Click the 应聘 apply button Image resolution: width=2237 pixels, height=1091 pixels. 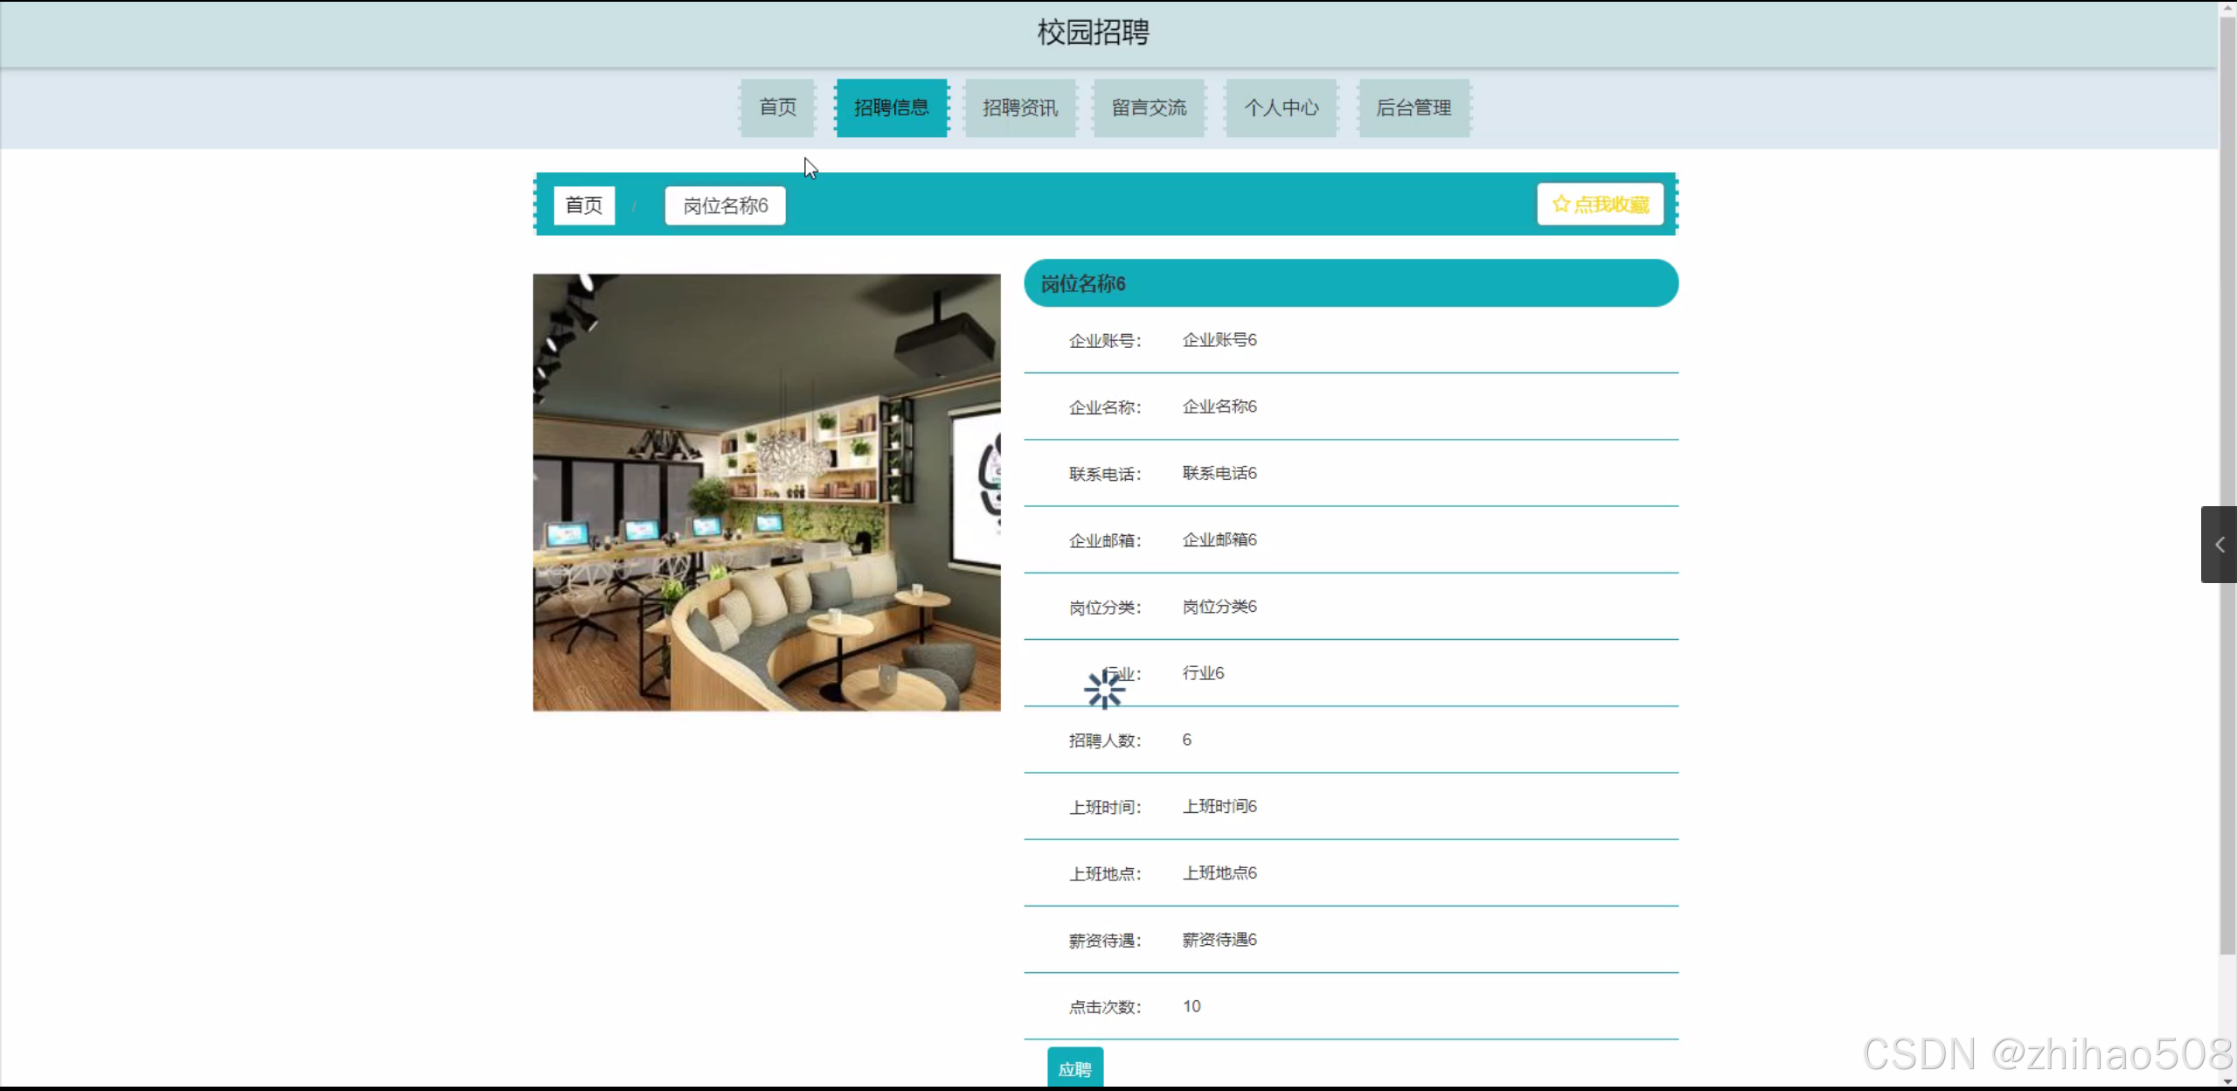(1074, 1068)
